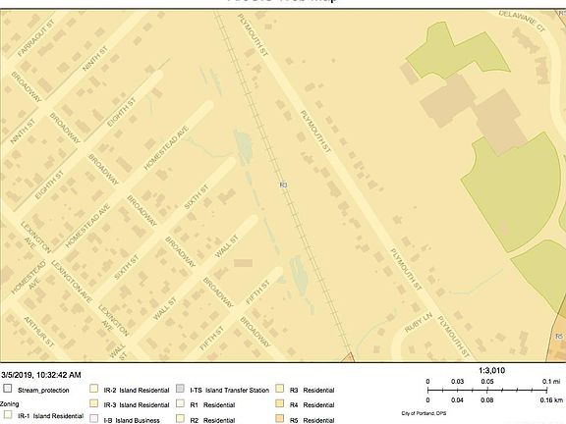The height and width of the screenshot is (424, 566).
Task: Select the IR-1 Island Residential legend swatch
Action: pos(8,414)
